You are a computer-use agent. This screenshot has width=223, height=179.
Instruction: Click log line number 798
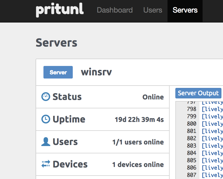tap(192, 109)
